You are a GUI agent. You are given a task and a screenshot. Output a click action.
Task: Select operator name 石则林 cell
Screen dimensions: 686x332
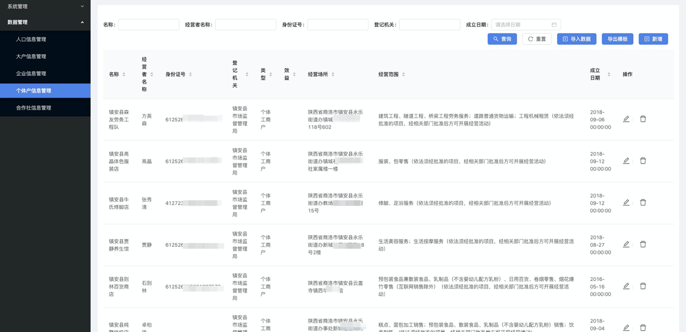tap(147, 287)
